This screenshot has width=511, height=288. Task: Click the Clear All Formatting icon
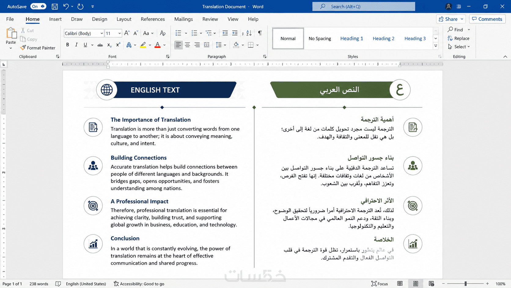[x=163, y=33]
